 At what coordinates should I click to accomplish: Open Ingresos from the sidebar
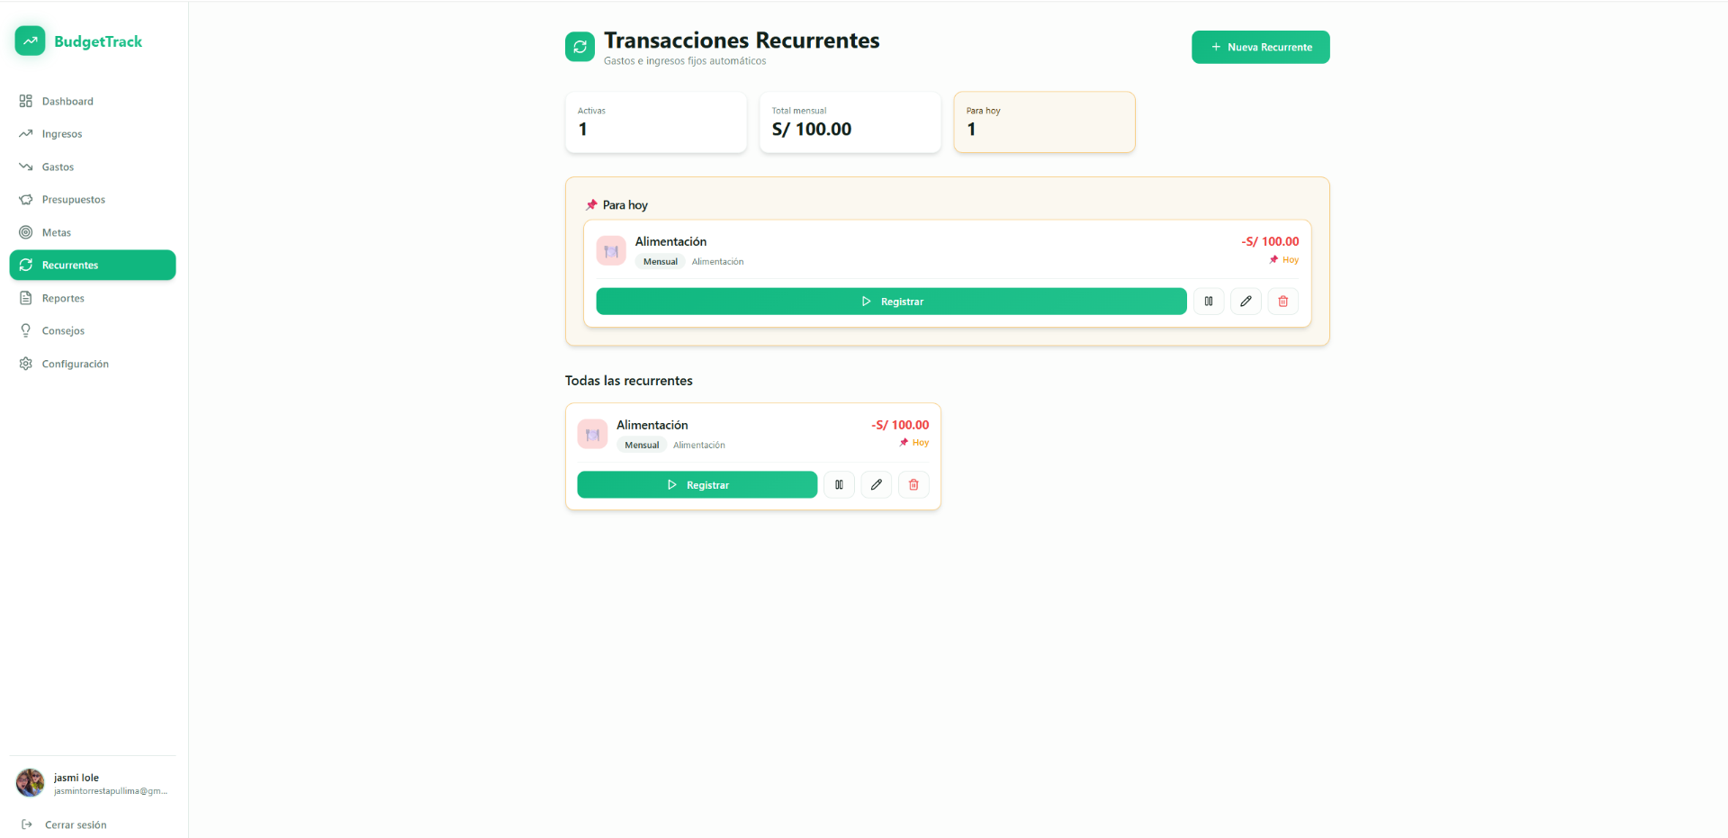pyautogui.click(x=62, y=133)
